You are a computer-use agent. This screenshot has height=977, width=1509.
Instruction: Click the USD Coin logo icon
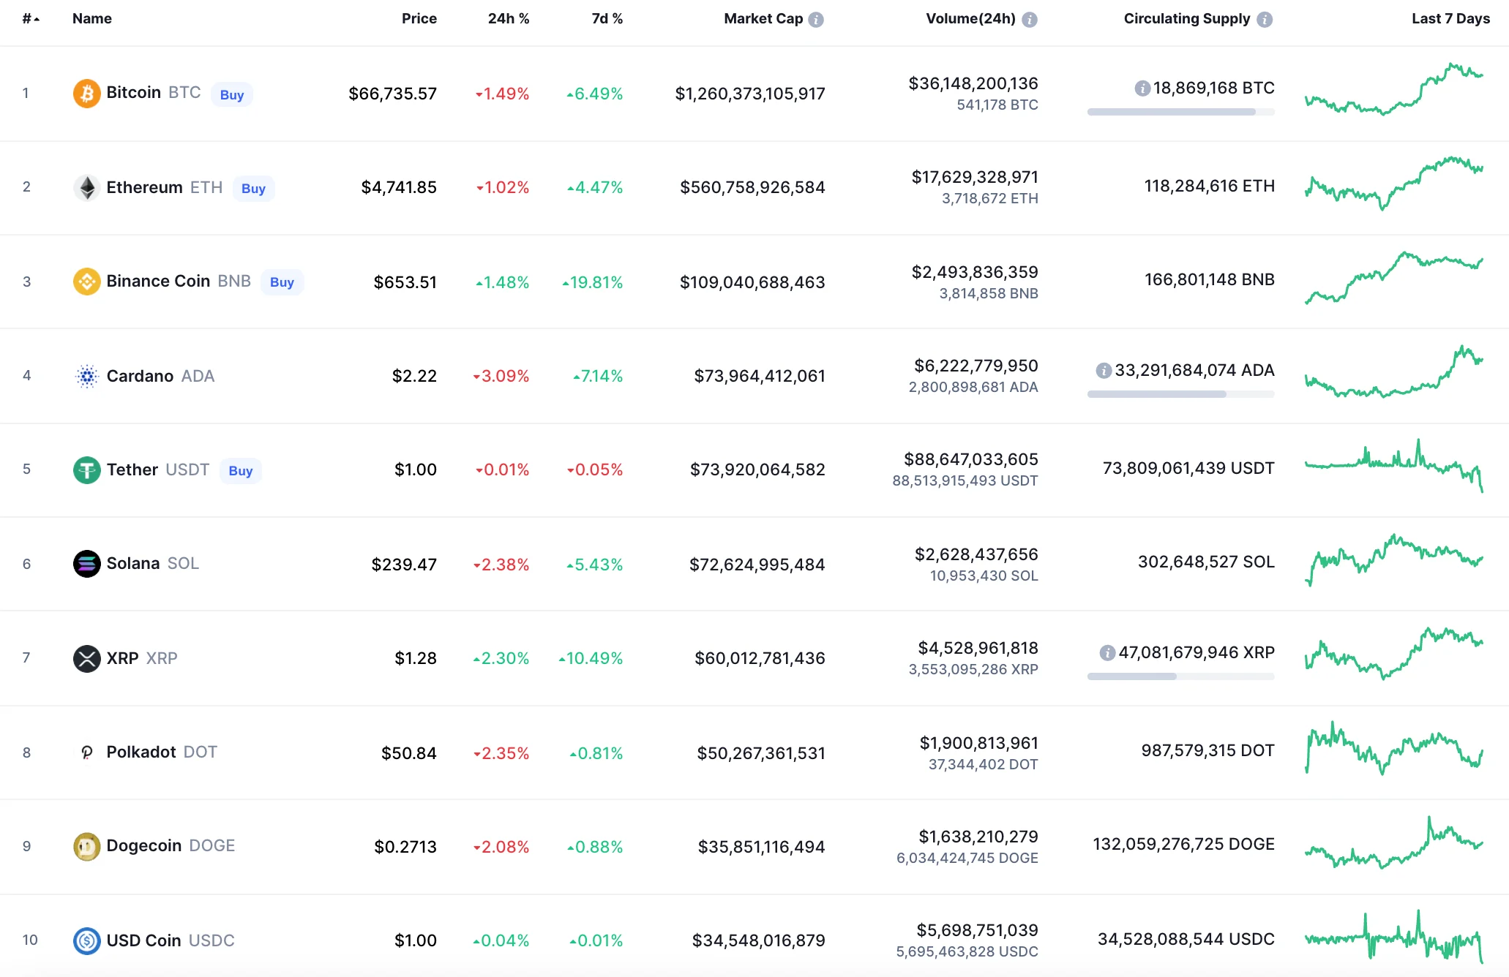pos(86,940)
